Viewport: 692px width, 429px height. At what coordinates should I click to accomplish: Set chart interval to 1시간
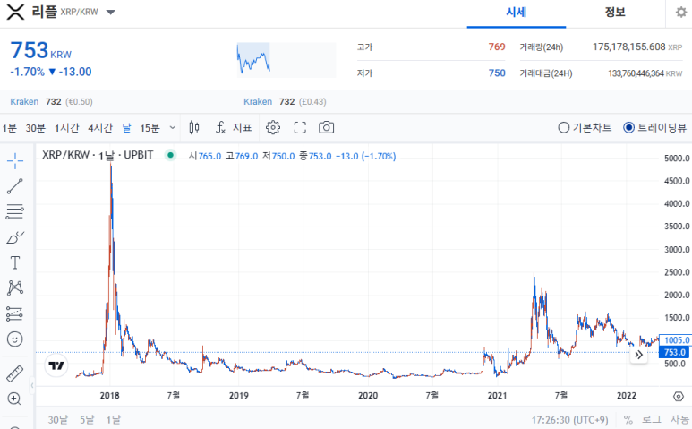[66, 128]
